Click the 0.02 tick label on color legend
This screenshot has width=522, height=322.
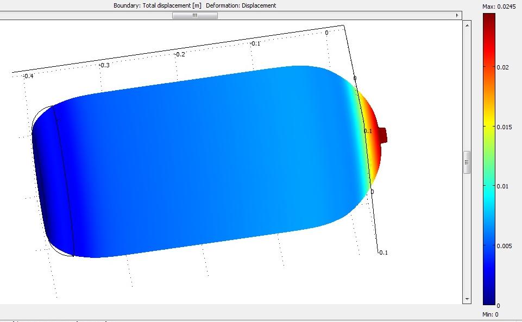pos(502,67)
